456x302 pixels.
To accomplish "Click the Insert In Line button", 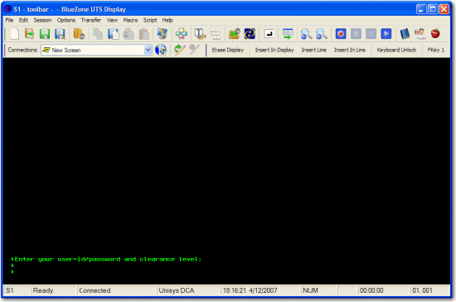I will [350, 50].
